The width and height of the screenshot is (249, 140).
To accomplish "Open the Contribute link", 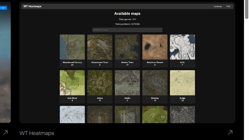I will coord(217,6).
